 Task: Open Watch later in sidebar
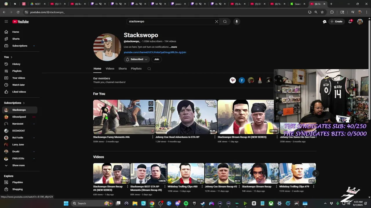click(20, 85)
